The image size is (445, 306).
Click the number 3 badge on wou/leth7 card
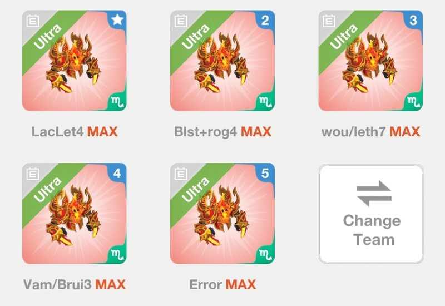click(x=413, y=20)
